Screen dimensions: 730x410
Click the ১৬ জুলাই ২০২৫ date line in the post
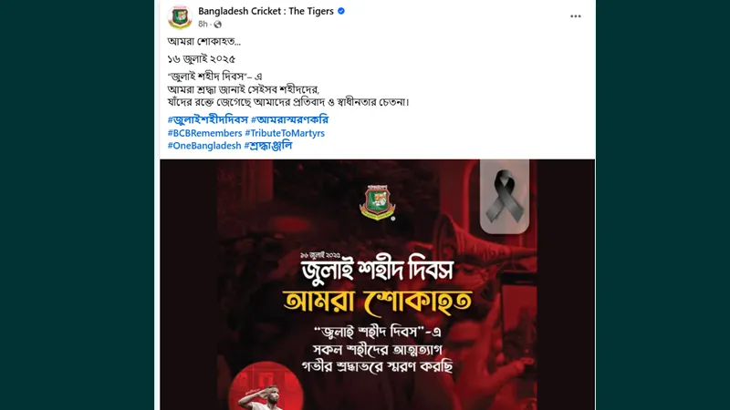(x=201, y=59)
